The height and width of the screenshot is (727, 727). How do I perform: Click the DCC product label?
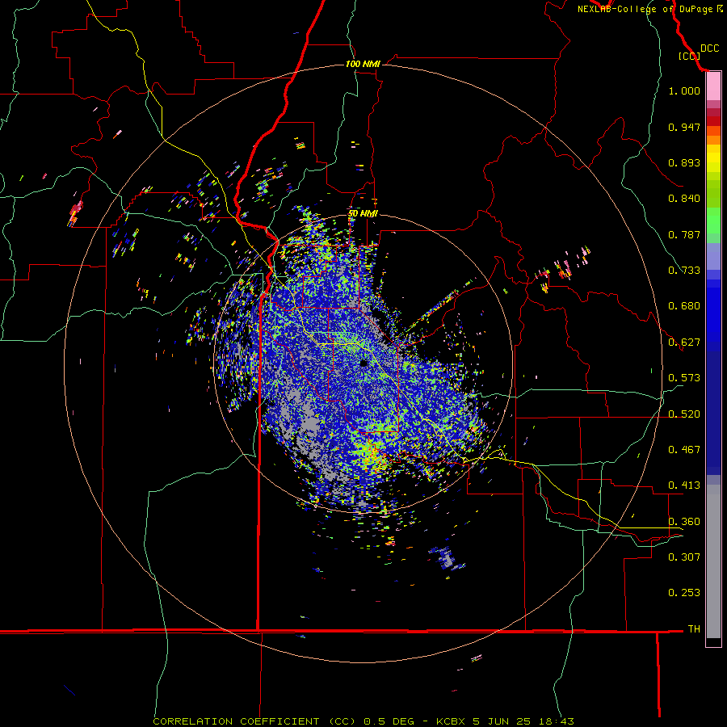coord(709,48)
